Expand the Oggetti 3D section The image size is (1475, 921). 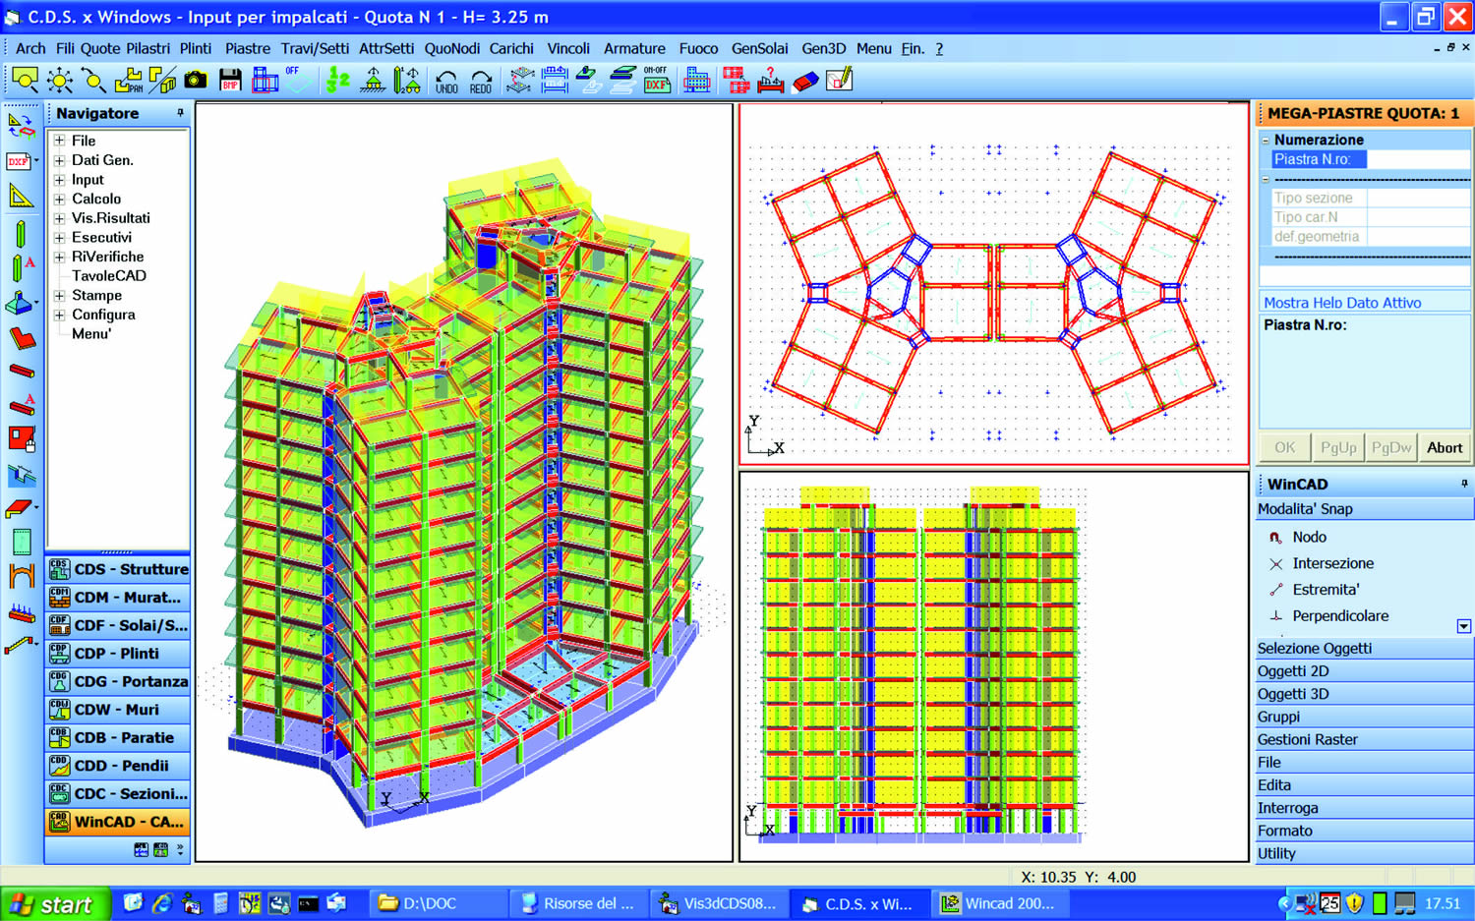click(x=1364, y=694)
